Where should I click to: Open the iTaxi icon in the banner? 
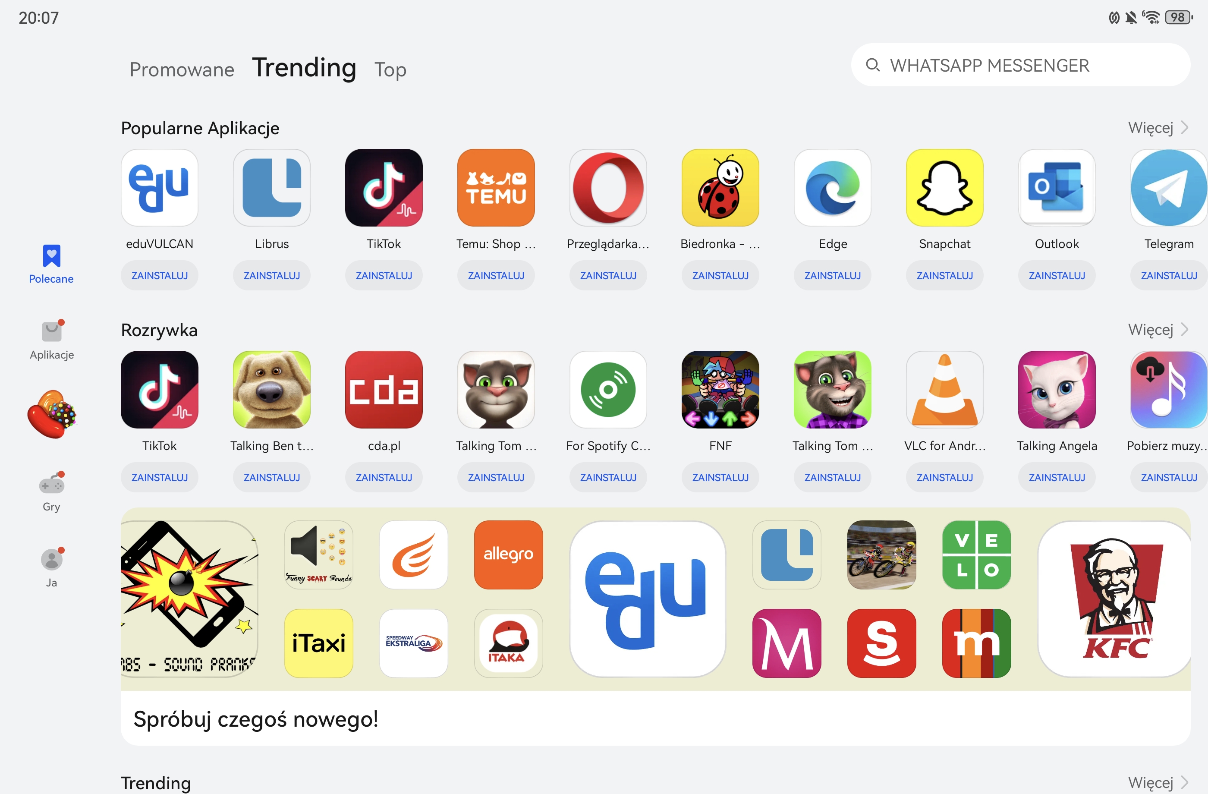tap(318, 643)
